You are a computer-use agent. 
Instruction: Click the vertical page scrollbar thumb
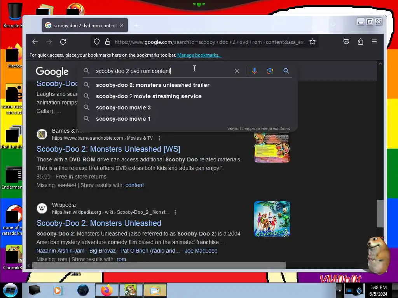(x=380, y=214)
